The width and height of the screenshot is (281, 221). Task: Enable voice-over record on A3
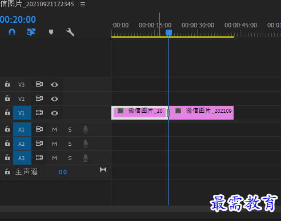[x=85, y=158]
